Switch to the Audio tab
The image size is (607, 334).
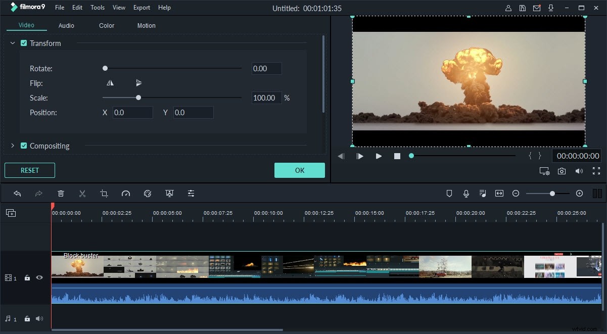tap(66, 25)
